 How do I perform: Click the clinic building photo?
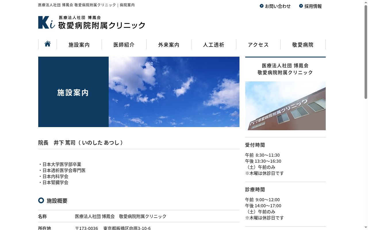click(285, 106)
